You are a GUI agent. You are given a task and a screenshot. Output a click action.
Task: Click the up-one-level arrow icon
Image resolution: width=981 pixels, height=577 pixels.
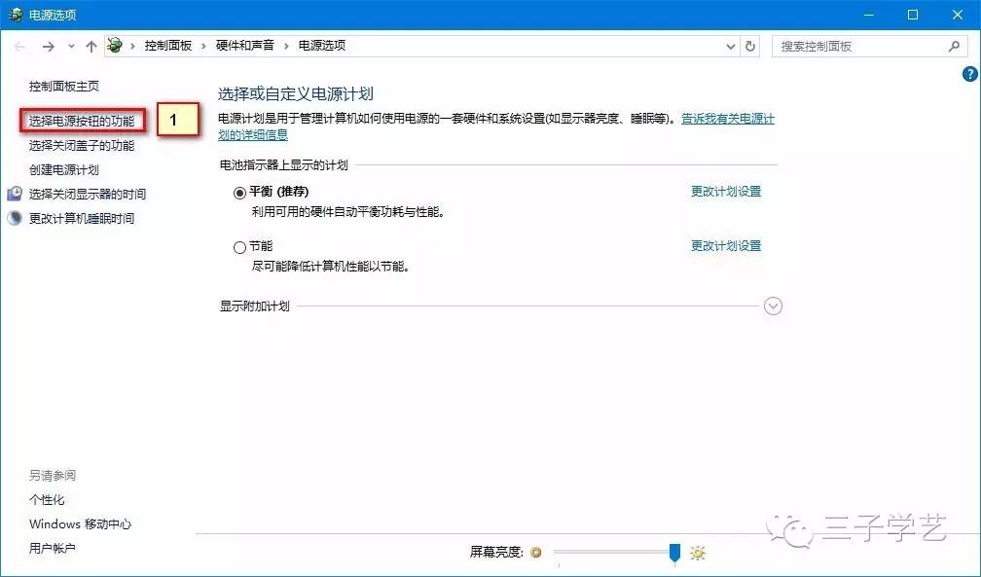pos(90,45)
